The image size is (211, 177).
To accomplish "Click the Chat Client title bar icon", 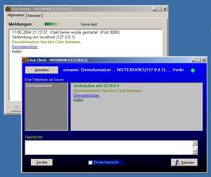I will tap(26, 60).
